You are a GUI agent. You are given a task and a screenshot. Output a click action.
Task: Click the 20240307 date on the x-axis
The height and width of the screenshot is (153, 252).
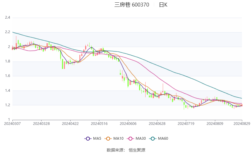tap(12, 123)
